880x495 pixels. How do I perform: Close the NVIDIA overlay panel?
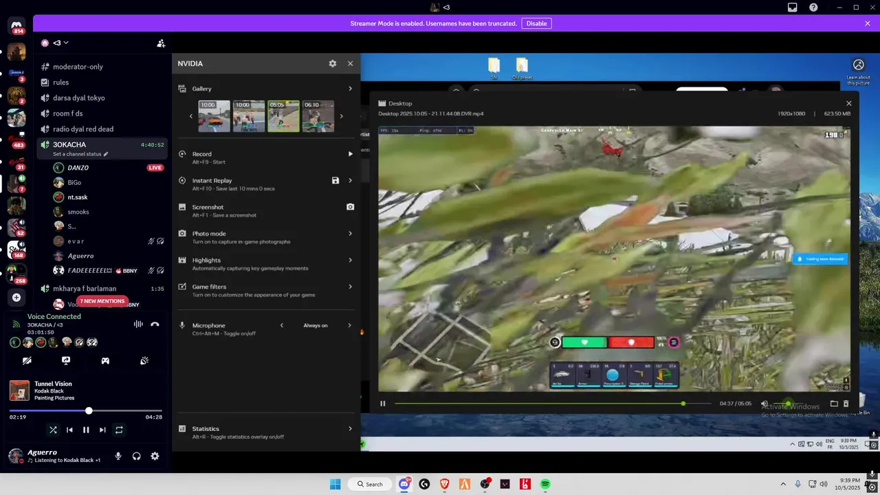(x=350, y=63)
